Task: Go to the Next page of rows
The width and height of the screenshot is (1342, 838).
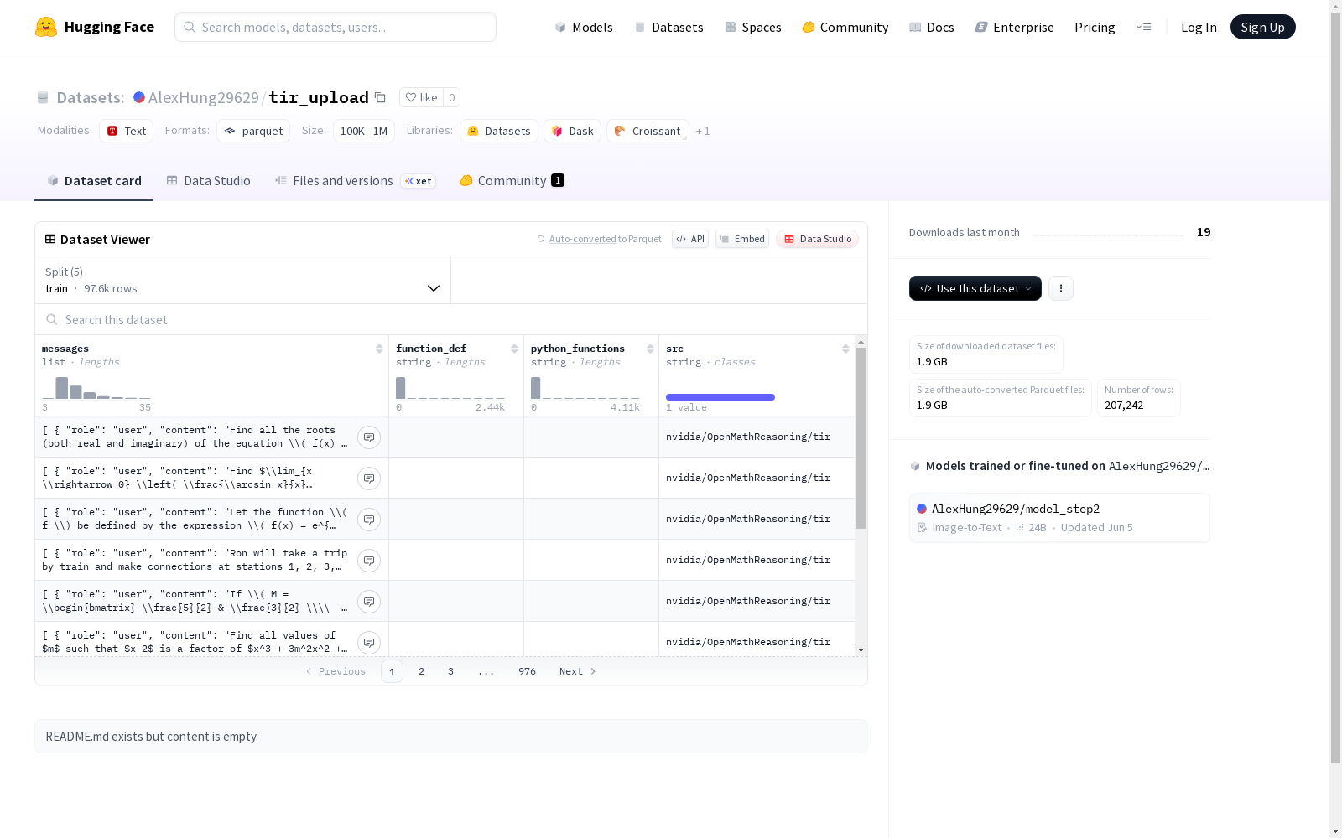Action: [x=577, y=671]
